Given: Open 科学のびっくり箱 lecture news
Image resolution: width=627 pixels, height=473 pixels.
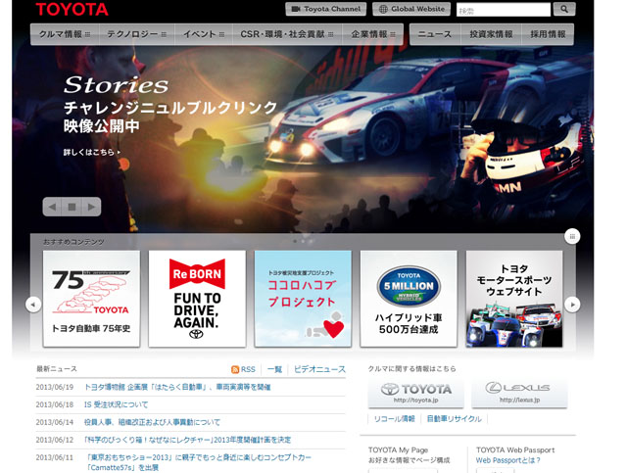Looking at the screenshot, I should [187, 440].
